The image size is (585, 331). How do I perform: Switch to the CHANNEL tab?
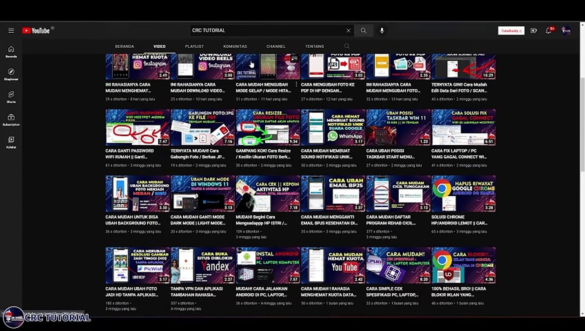(276, 46)
